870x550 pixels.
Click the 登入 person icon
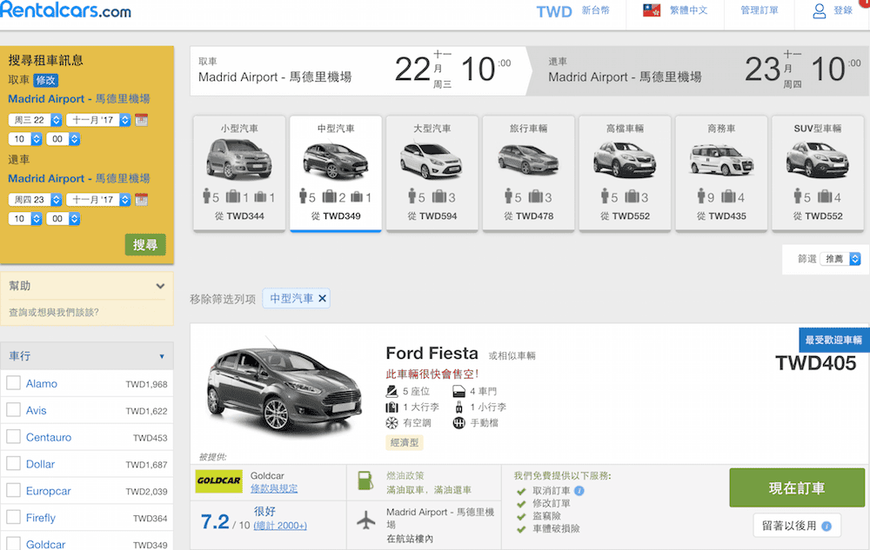[x=819, y=10]
